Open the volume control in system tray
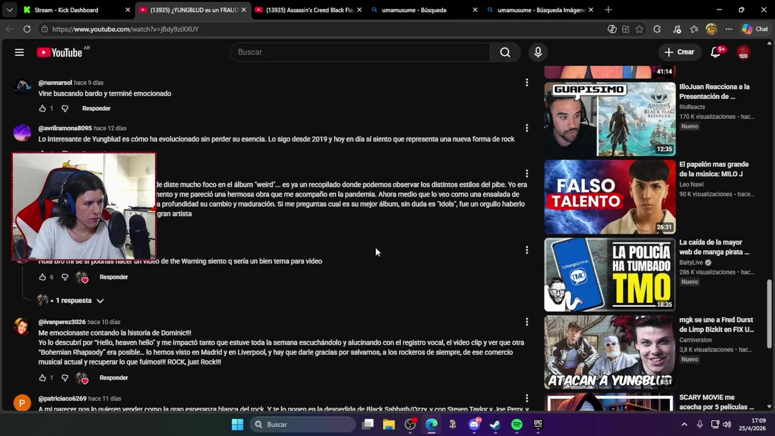This screenshot has width=775, height=436. pos(727,424)
